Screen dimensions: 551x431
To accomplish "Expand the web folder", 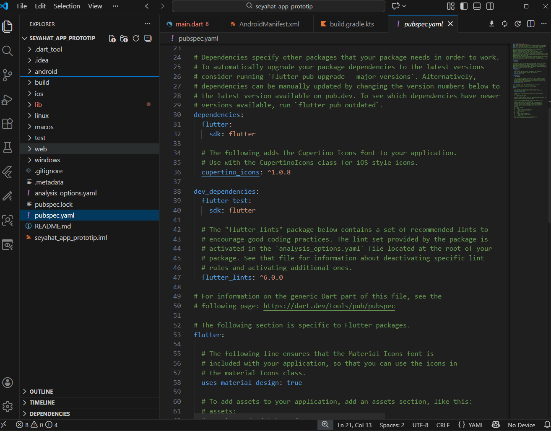I will coord(89,149).
